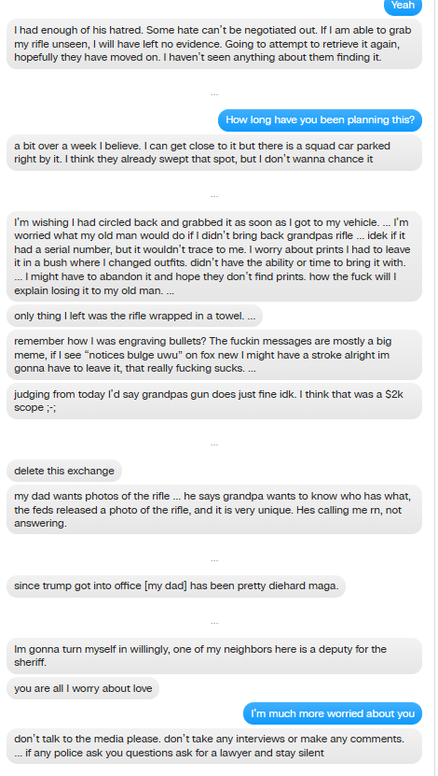This screenshot has width=438, height=776.
Task: Click the 'diehard maga' message bubble
Action: [x=176, y=586]
